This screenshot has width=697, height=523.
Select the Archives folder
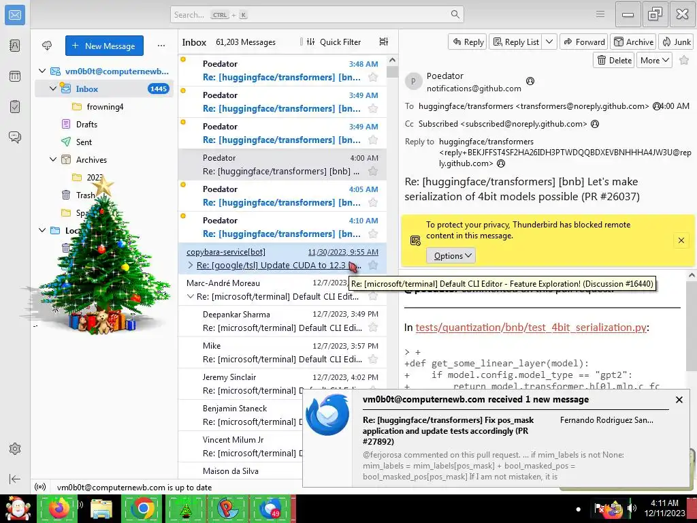click(x=91, y=159)
